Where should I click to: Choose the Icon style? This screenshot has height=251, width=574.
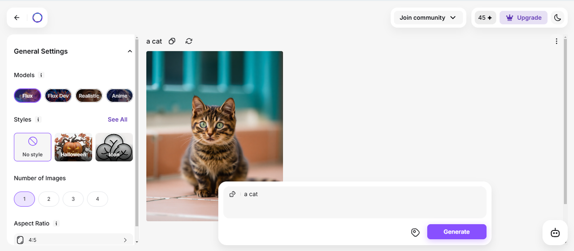tap(114, 147)
